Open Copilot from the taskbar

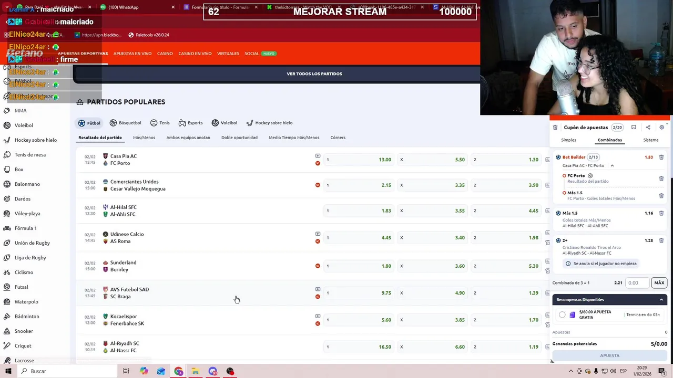pyautogui.click(x=144, y=371)
